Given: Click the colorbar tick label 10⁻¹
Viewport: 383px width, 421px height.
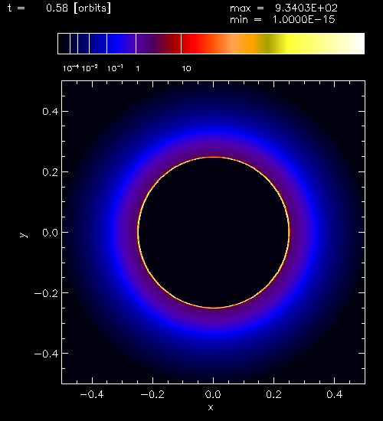Looking at the screenshot, I should (x=115, y=68).
